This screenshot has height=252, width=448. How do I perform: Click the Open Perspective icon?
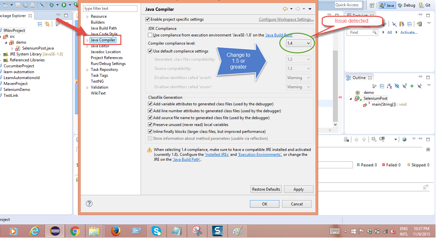pos(372,5)
